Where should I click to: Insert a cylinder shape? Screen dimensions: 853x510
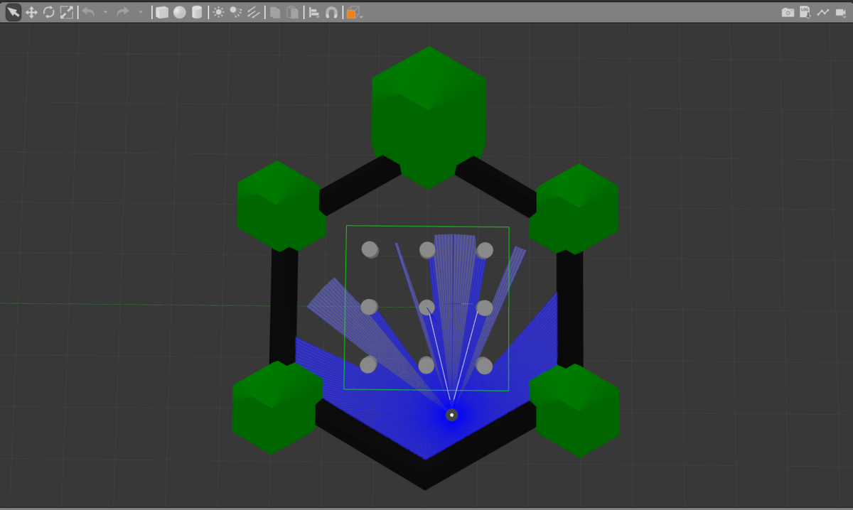click(x=197, y=12)
